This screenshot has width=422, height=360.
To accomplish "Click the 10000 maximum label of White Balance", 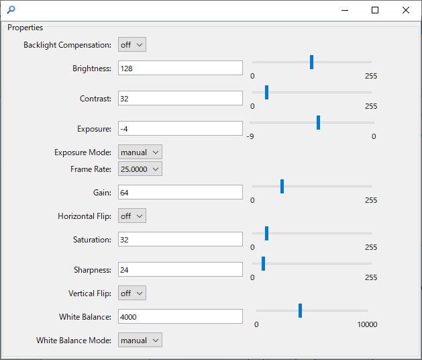I will (x=367, y=324).
